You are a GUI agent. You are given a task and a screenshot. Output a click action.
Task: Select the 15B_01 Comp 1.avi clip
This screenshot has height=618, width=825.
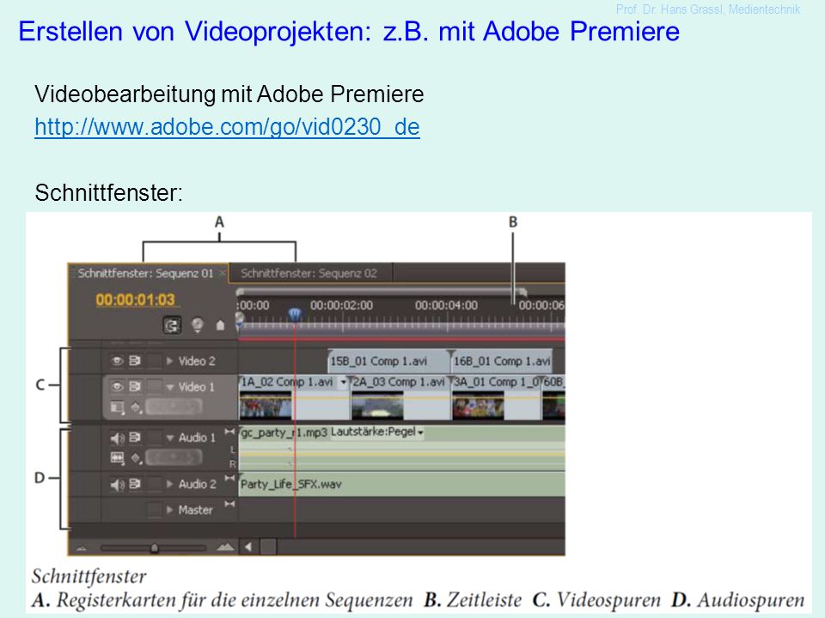coord(388,361)
